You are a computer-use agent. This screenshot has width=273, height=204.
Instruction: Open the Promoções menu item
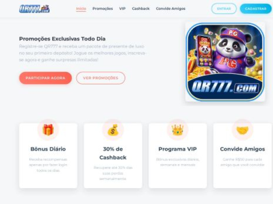tap(102, 9)
